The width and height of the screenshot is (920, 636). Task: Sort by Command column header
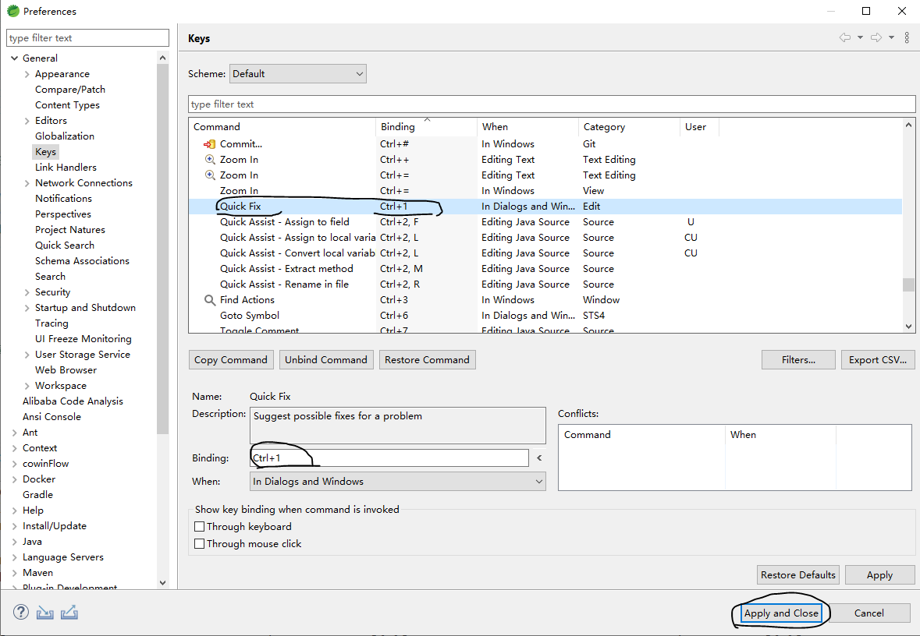point(282,126)
